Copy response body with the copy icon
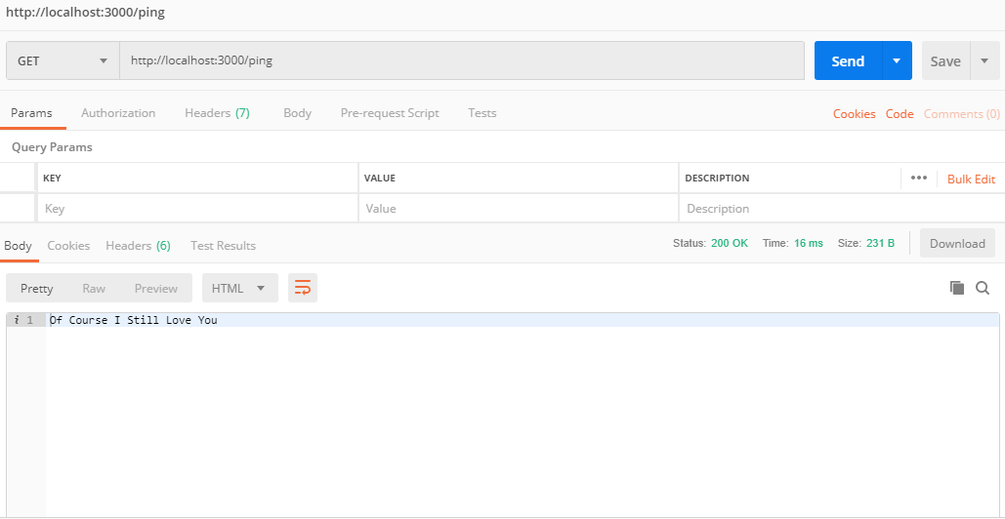The height and width of the screenshot is (519, 1005). (x=957, y=288)
